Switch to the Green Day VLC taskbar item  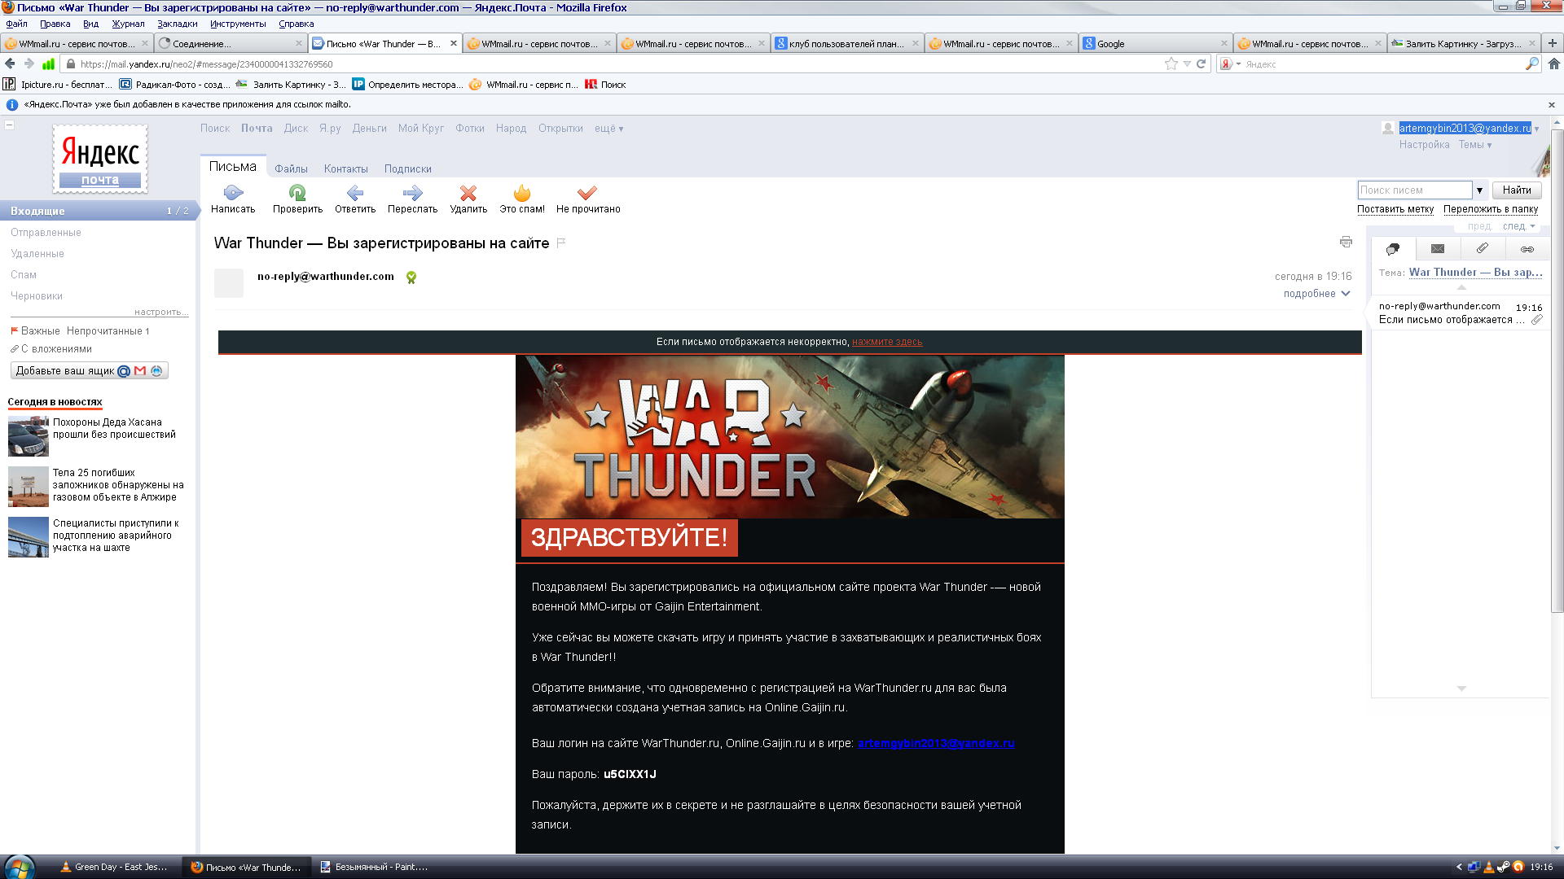click(x=115, y=867)
